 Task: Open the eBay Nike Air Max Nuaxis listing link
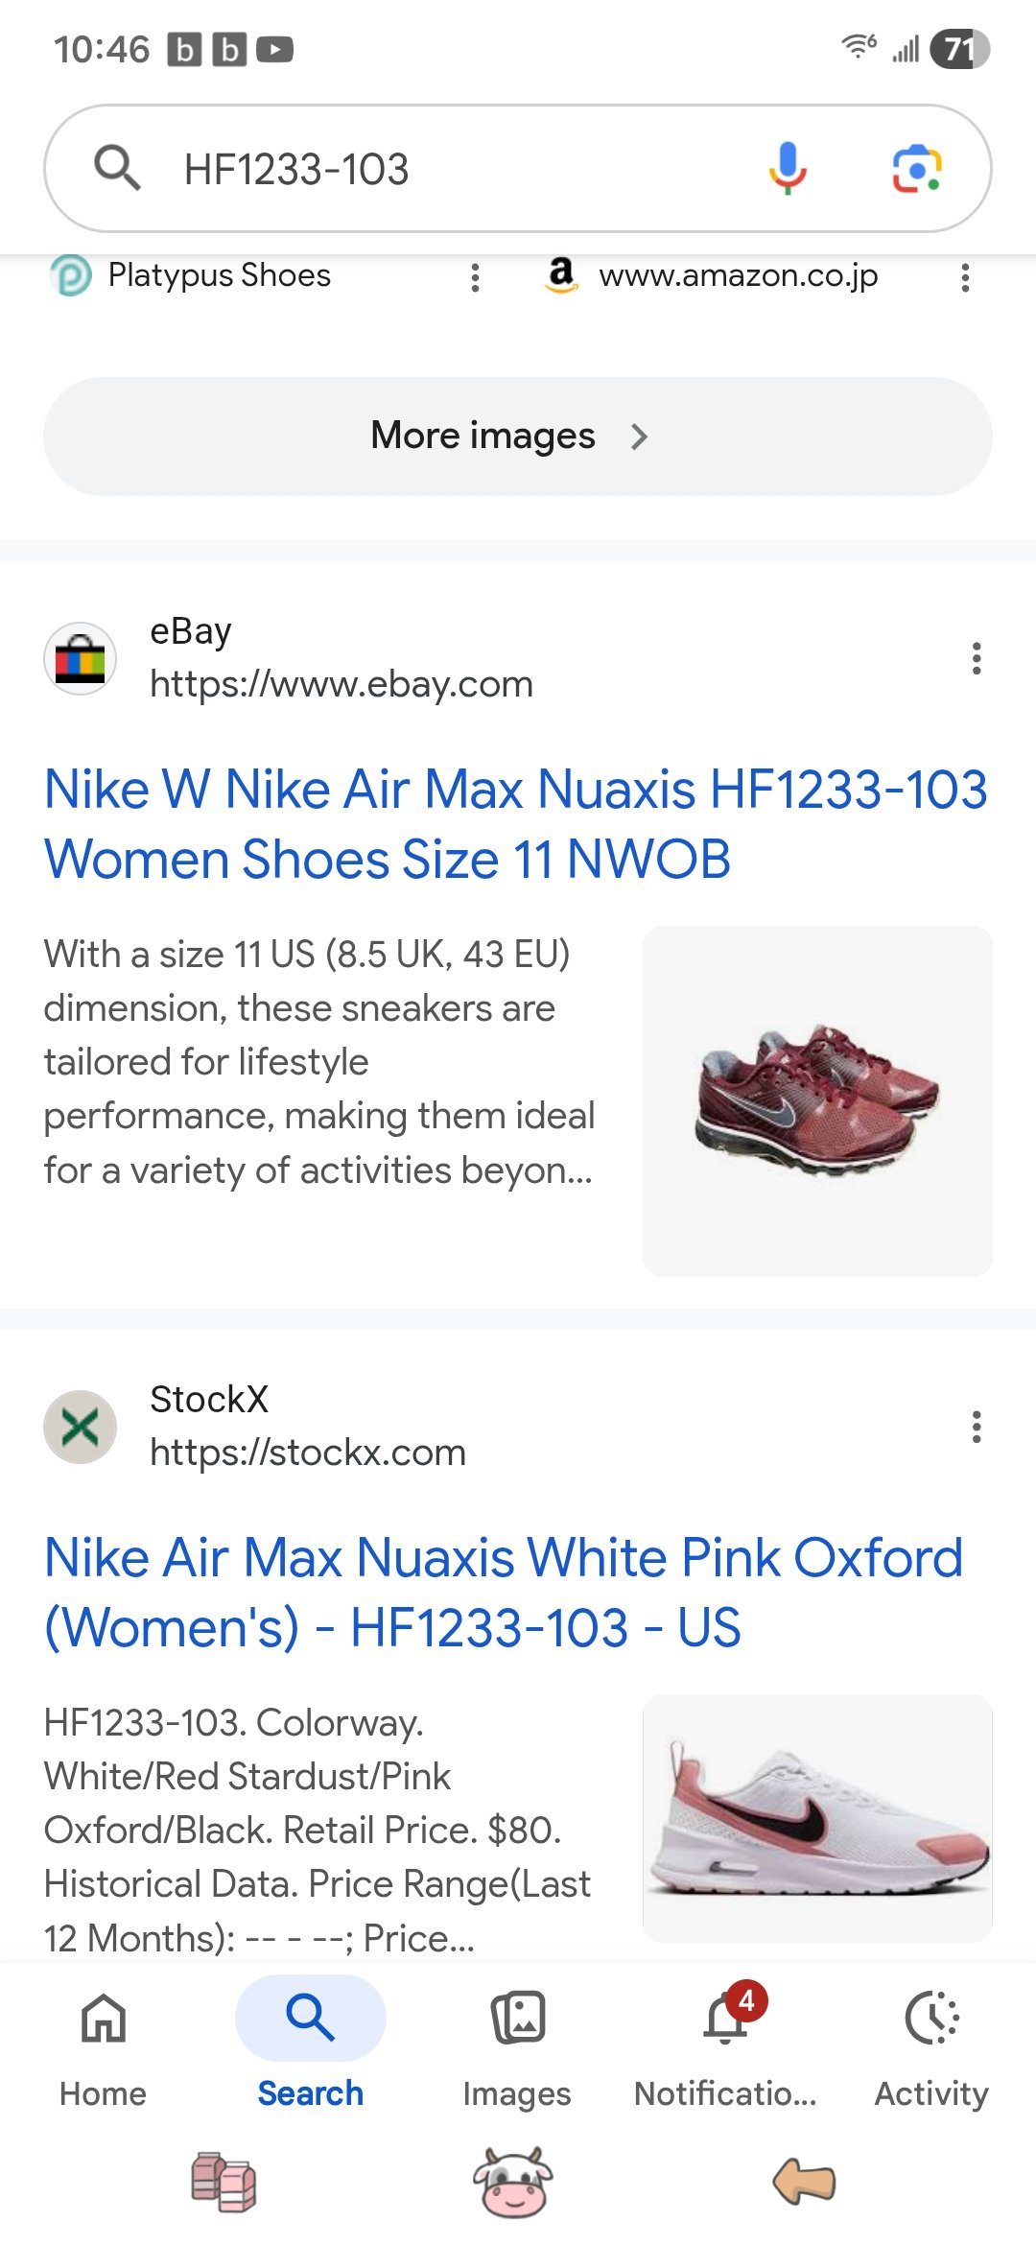pos(516,824)
